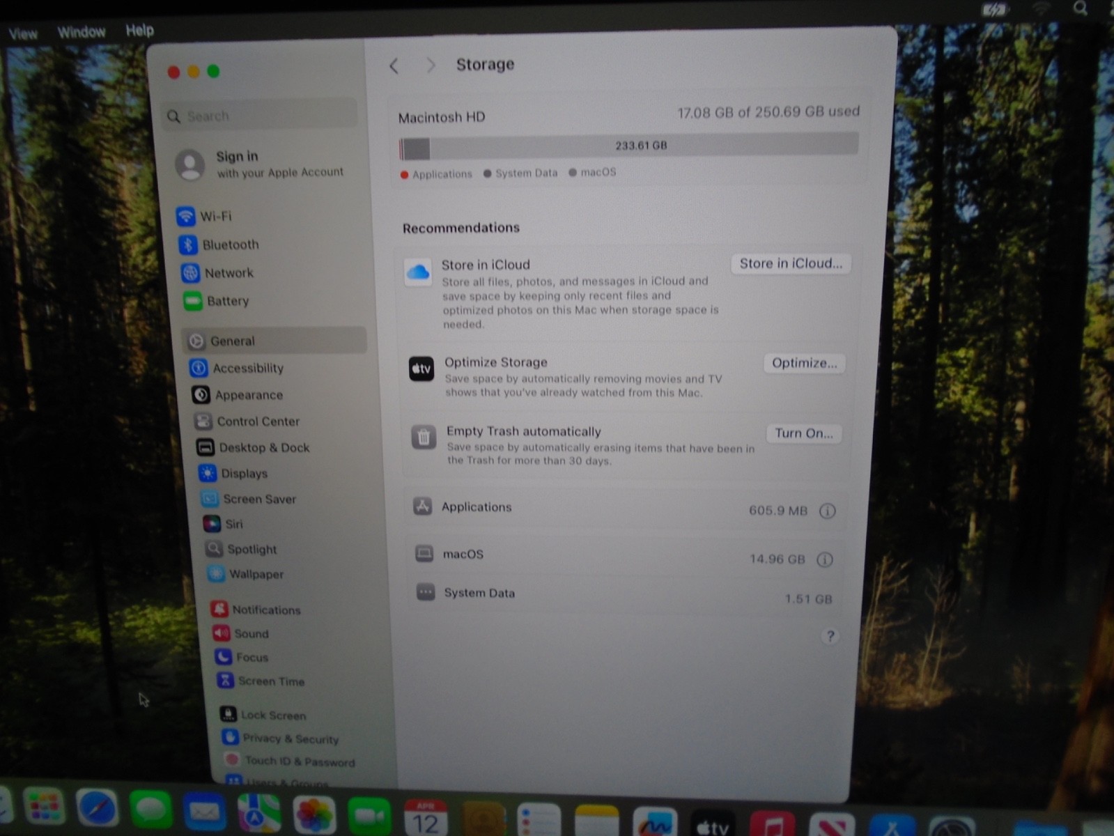Select Siri in the sidebar
The image size is (1114, 836).
224,524
